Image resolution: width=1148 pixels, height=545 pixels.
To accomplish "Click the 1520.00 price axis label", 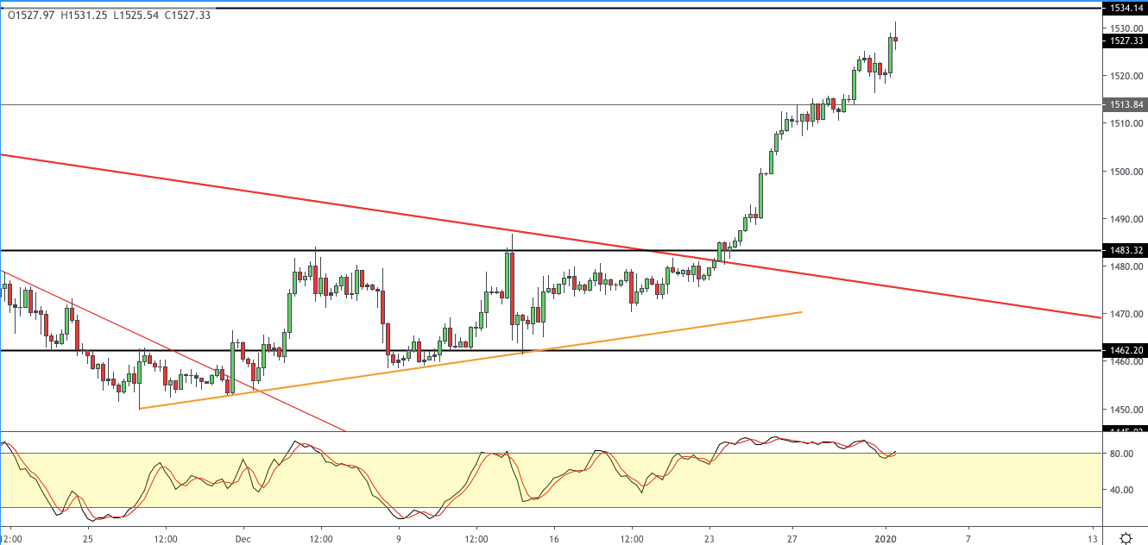I will click(1126, 76).
